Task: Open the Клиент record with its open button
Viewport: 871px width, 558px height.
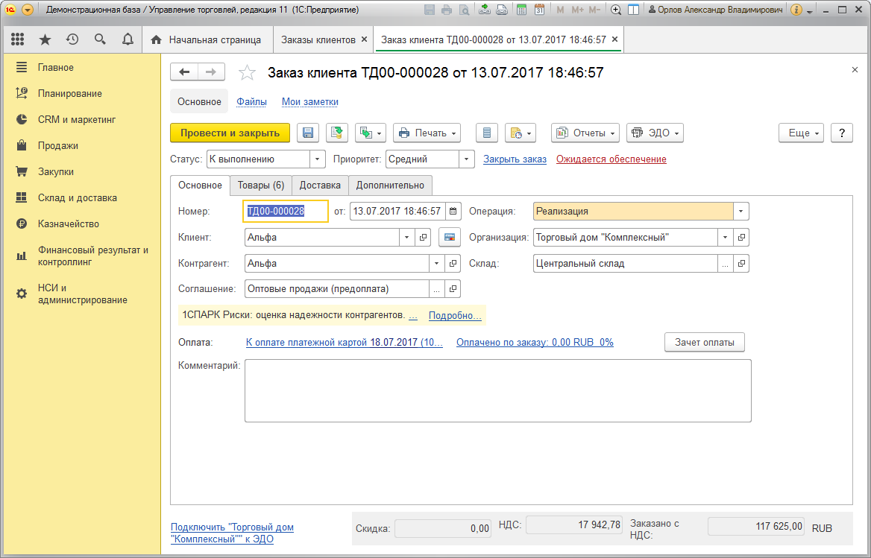Action: point(424,238)
